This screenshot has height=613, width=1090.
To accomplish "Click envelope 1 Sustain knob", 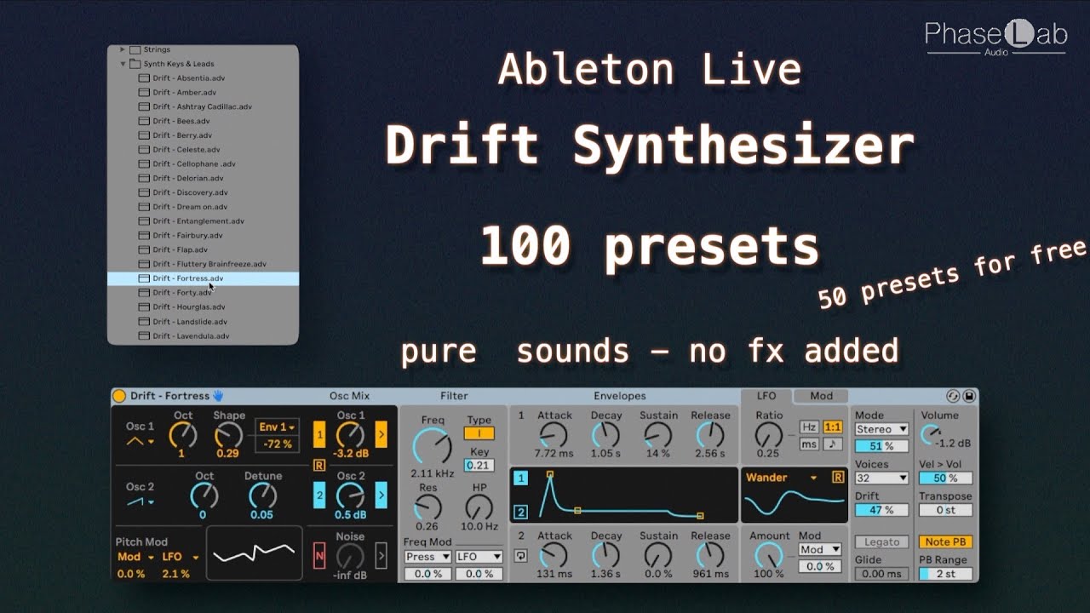I will pyautogui.click(x=658, y=435).
